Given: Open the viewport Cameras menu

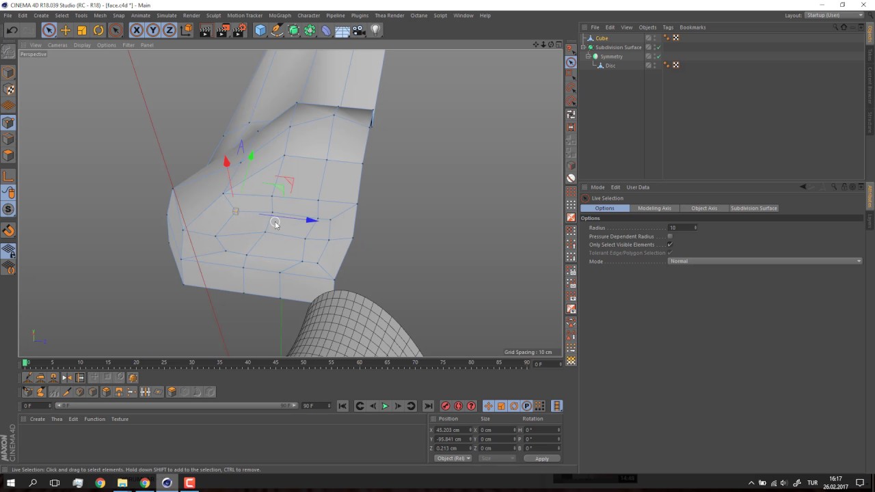Looking at the screenshot, I should pyautogui.click(x=57, y=45).
